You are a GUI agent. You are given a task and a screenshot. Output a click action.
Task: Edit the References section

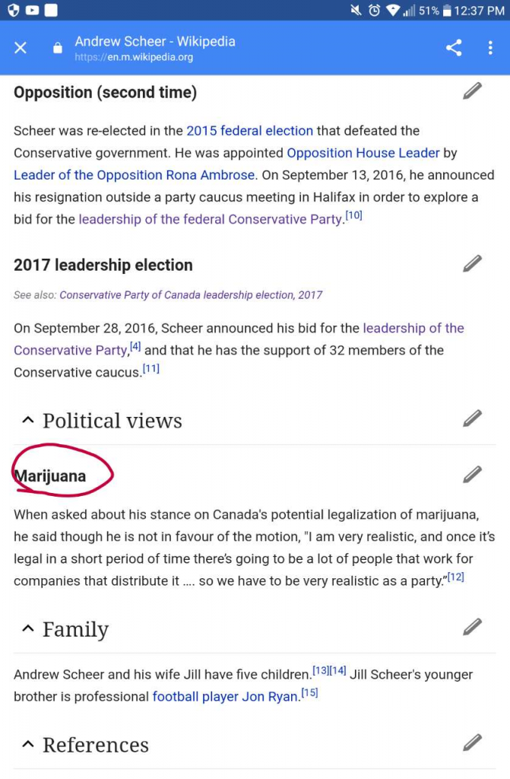(472, 742)
